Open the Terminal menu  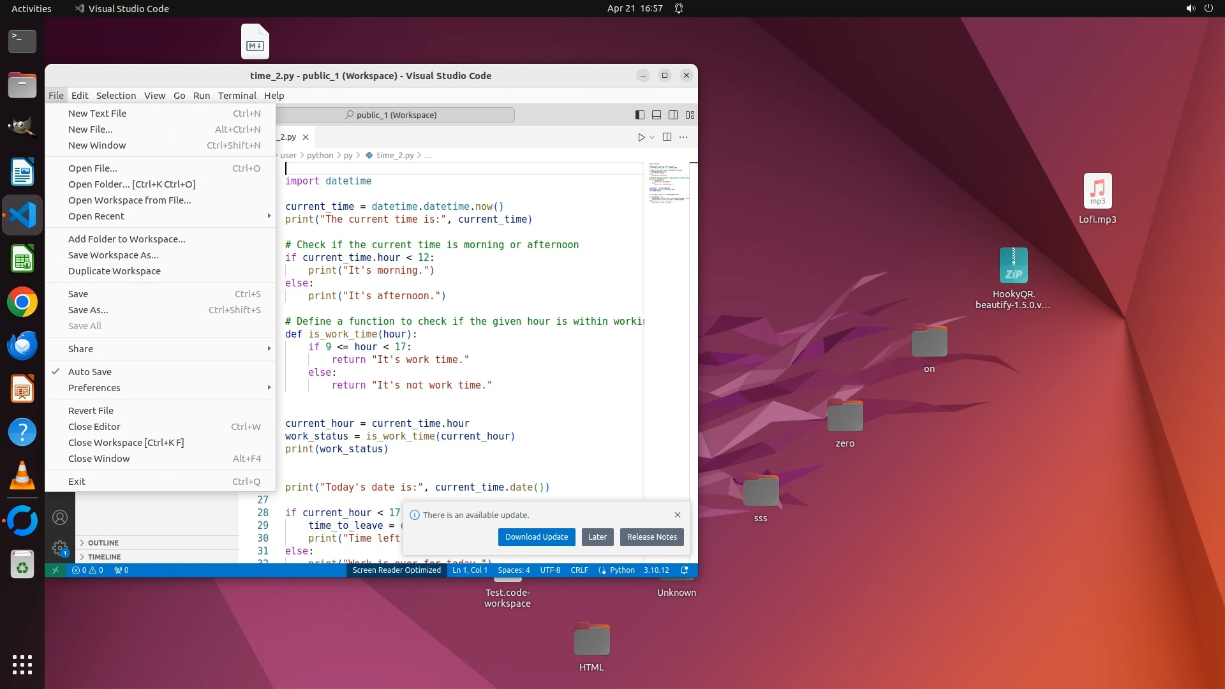point(237,96)
